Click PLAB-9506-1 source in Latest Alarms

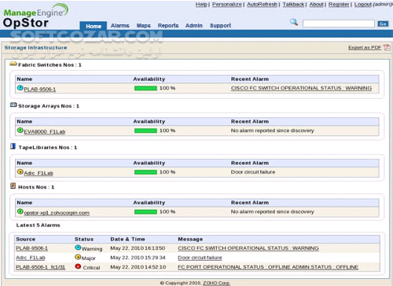[x=31, y=248]
